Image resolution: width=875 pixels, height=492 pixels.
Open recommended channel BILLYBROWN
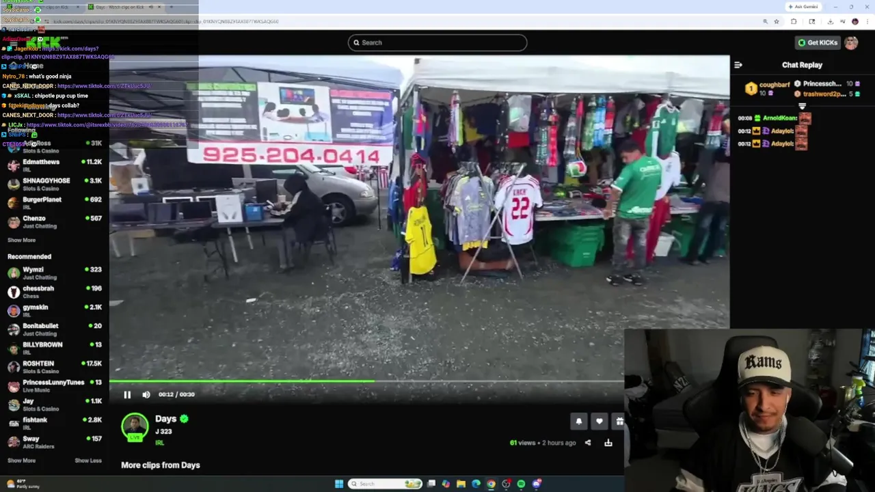click(x=55, y=348)
